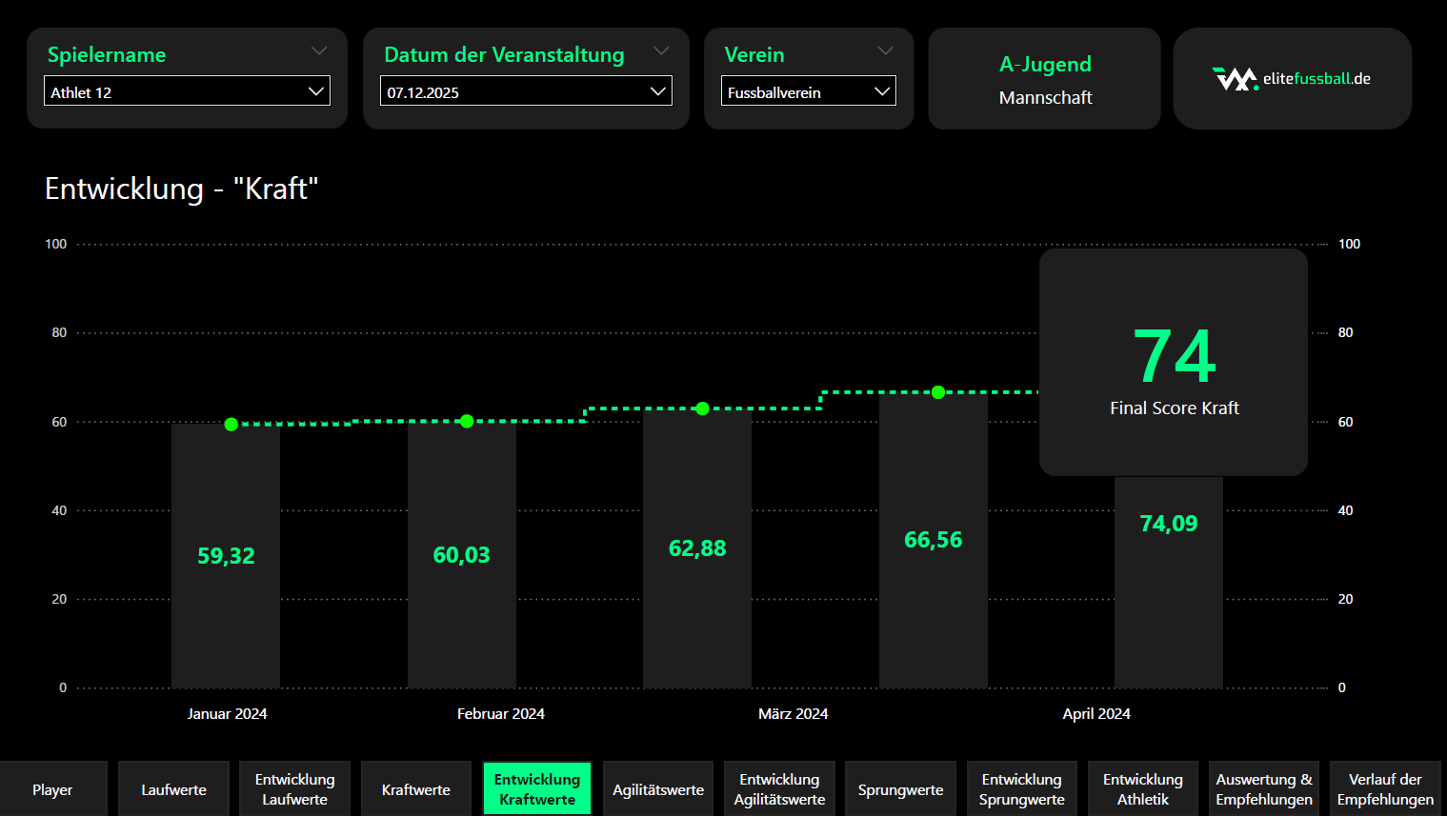The height and width of the screenshot is (816, 1447).
Task: Open the Entwicklung Laufwerte page
Action: 294,789
